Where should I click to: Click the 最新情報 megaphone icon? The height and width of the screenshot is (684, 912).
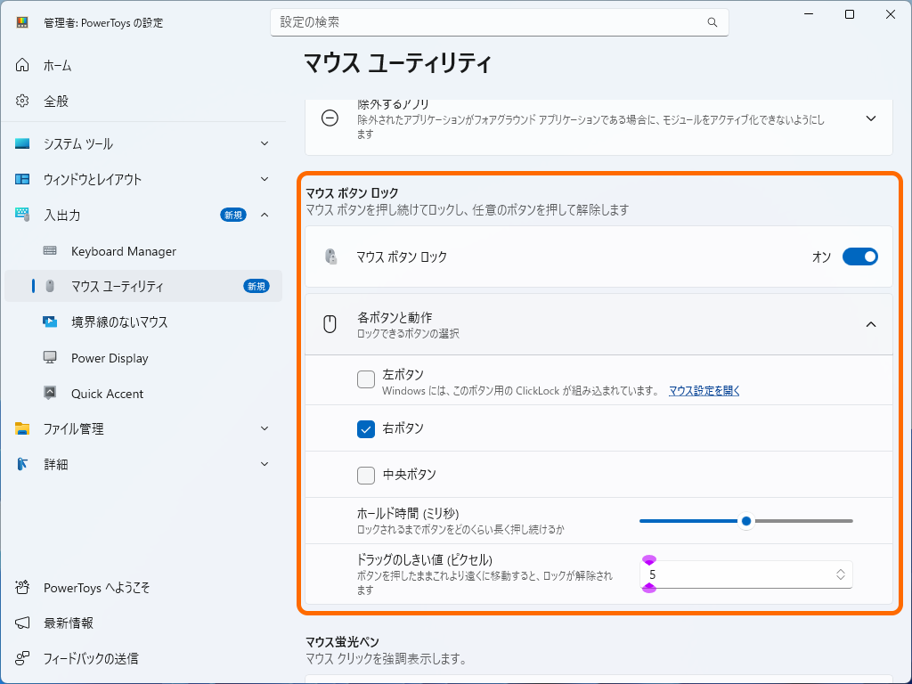click(x=22, y=623)
